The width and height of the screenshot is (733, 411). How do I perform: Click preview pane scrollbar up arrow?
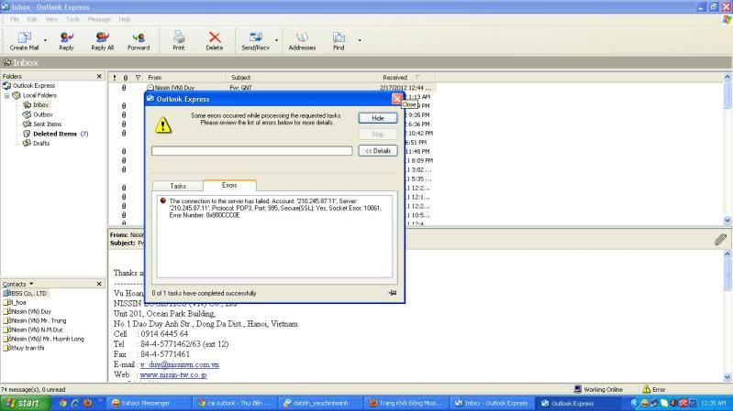727,254
